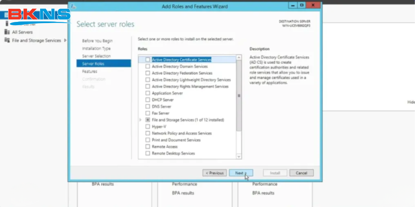Minimize the Add Roles and Features Wizard
Viewport: 415px width, 207px height.
click(293, 6)
